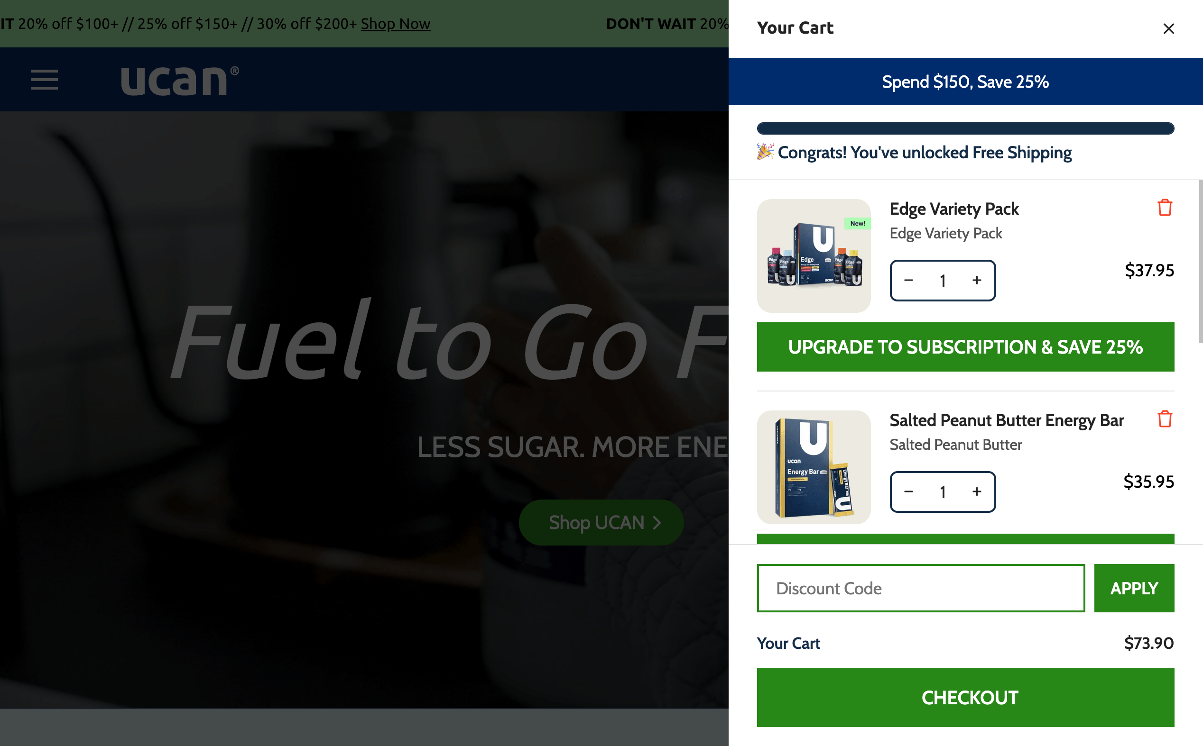The height and width of the screenshot is (746, 1203).
Task: Click Shop Now in the promotional banner
Action: [x=396, y=23]
